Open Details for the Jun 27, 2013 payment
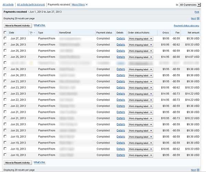The height and width of the screenshot is (172, 206). [x=121, y=38]
